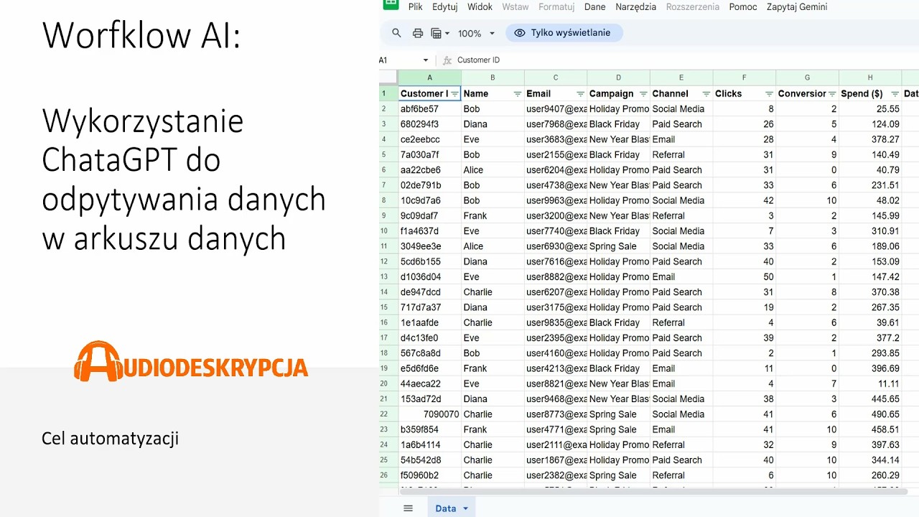Click the fx formula icon
The image size is (919, 517).
[447, 60]
